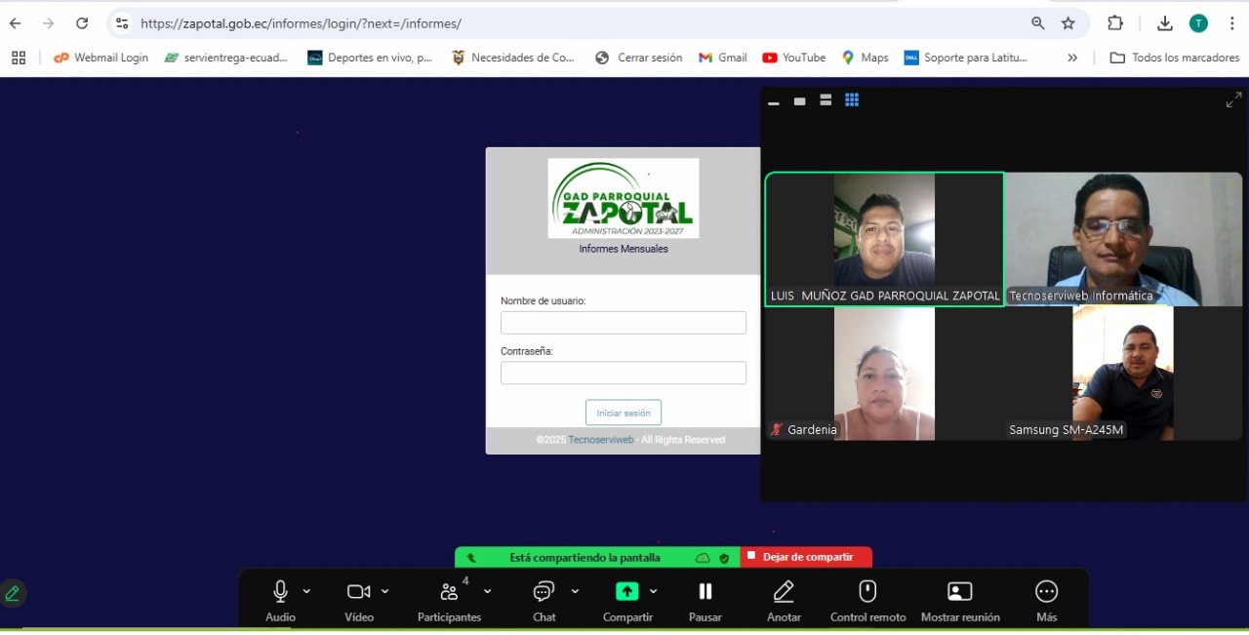Click Nombre de usuario input field
1249x635 pixels.
click(x=623, y=323)
